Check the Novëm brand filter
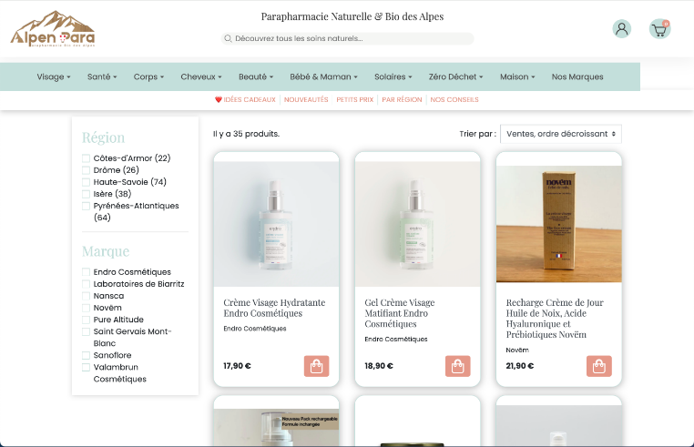Image resolution: width=694 pixels, height=447 pixels. click(86, 308)
